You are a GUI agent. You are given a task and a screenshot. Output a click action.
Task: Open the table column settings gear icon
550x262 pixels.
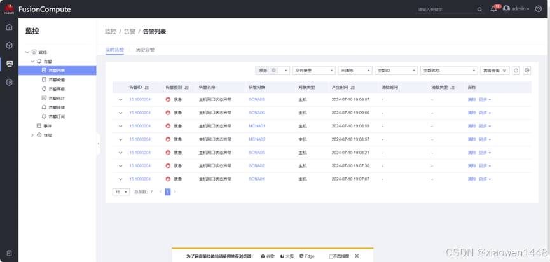pyautogui.click(x=526, y=71)
